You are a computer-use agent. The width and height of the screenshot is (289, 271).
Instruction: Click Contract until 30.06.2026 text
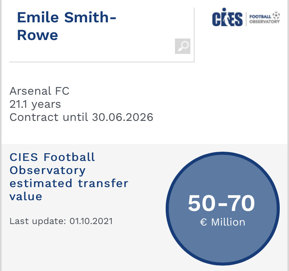tap(81, 117)
